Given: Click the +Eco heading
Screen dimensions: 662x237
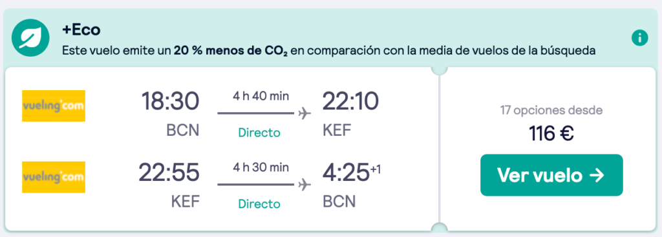Looking at the screenshot, I should (x=81, y=30).
